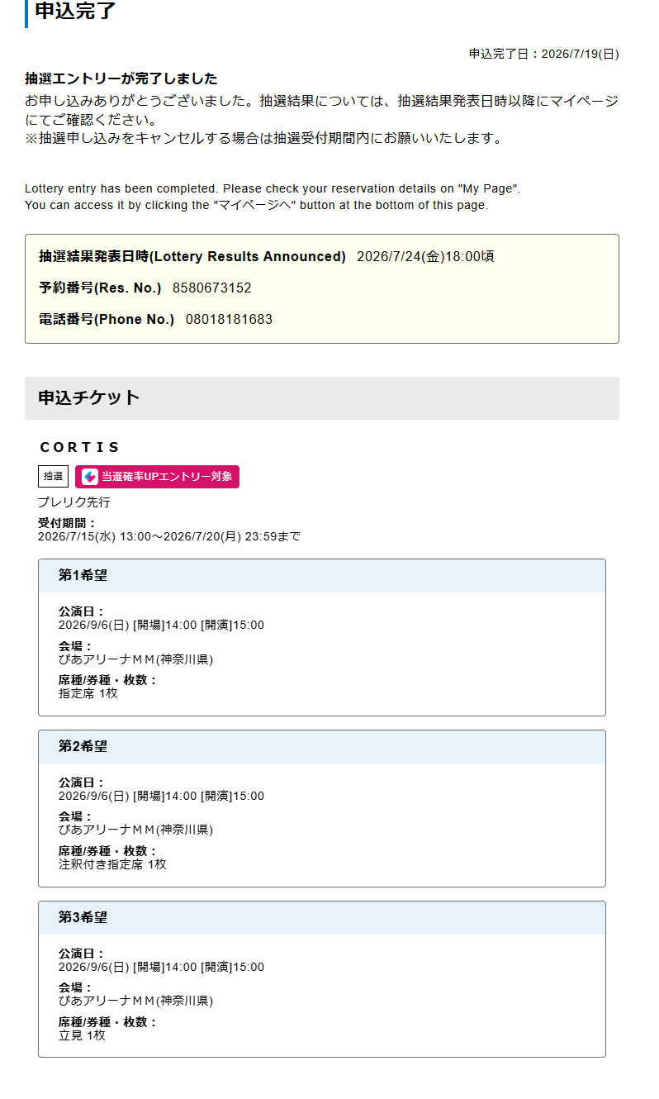Click the first choice venue ぴあアリーナMM

click(x=135, y=659)
